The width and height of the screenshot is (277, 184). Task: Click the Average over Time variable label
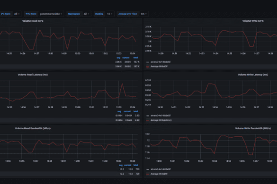(x=127, y=14)
